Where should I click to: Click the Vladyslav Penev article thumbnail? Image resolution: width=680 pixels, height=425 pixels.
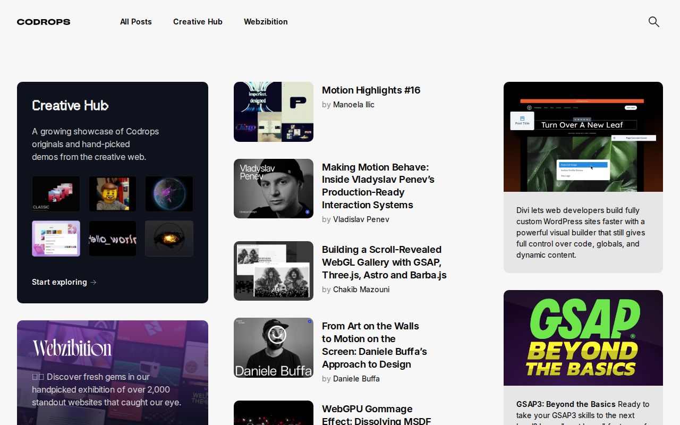pos(273,189)
